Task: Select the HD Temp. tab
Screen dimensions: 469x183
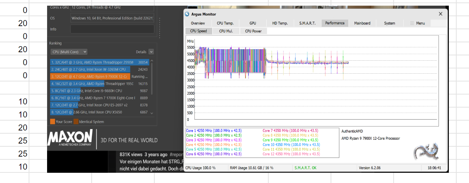Action: [280, 23]
